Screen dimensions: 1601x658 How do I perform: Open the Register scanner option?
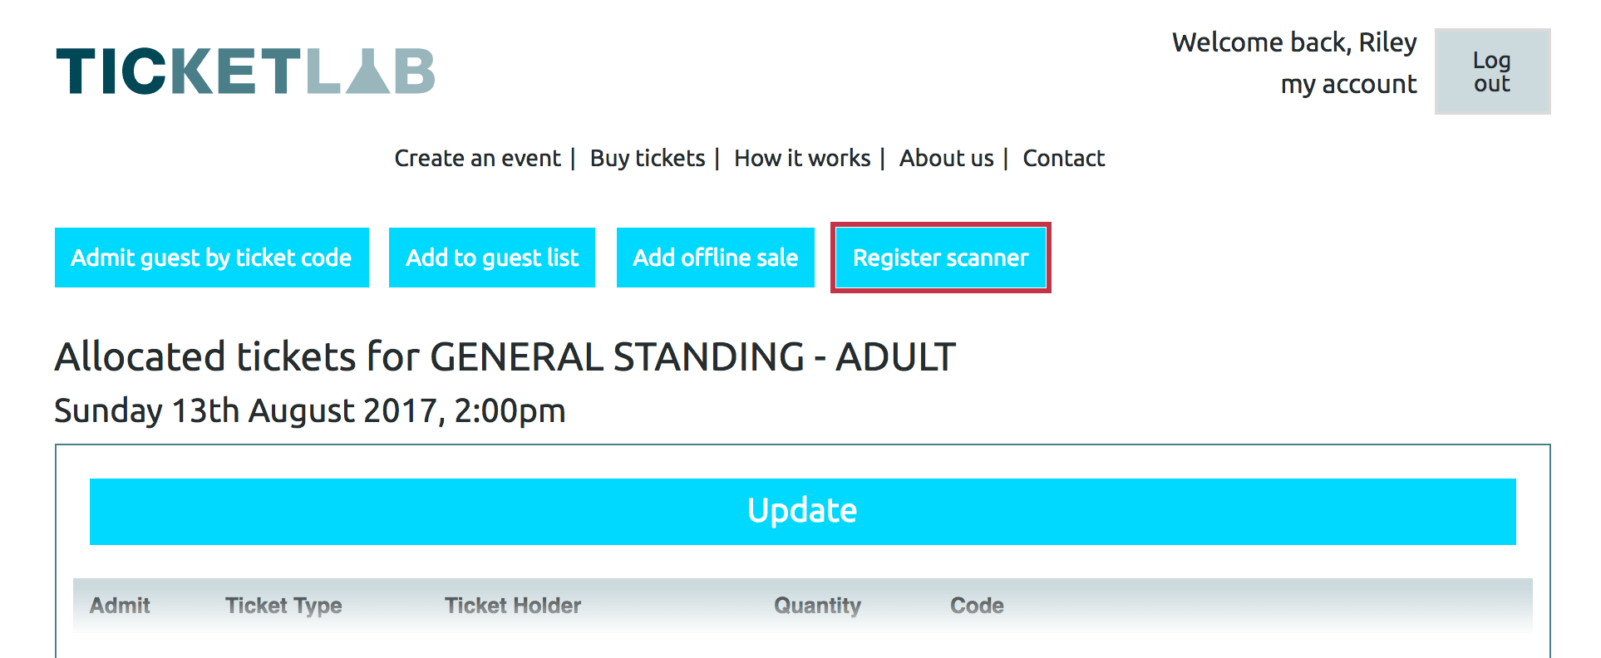coord(940,258)
